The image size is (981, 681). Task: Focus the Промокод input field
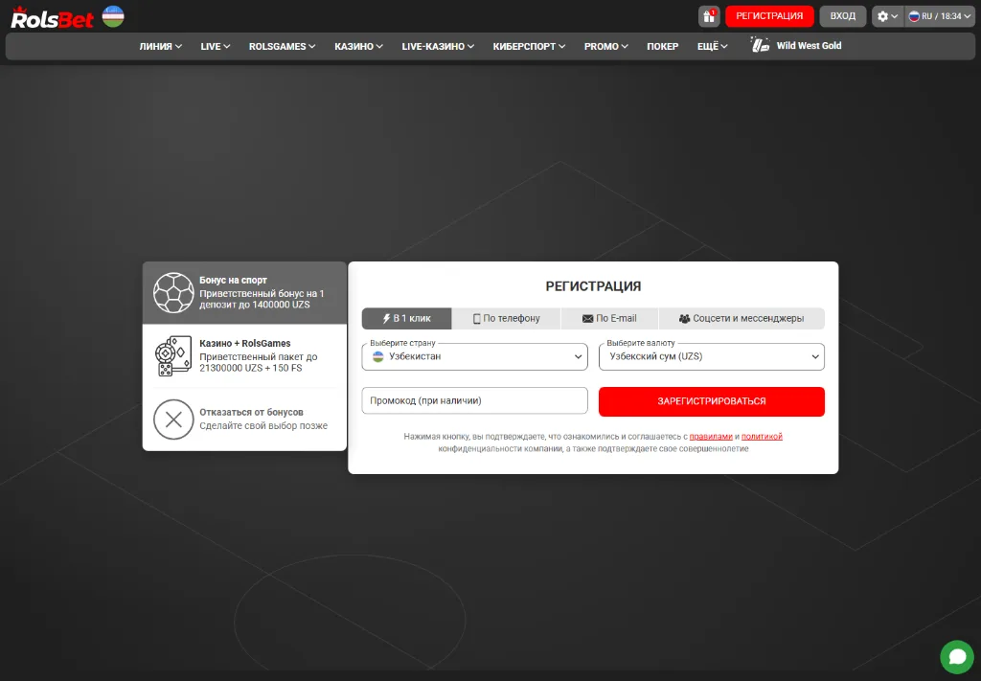click(x=475, y=401)
